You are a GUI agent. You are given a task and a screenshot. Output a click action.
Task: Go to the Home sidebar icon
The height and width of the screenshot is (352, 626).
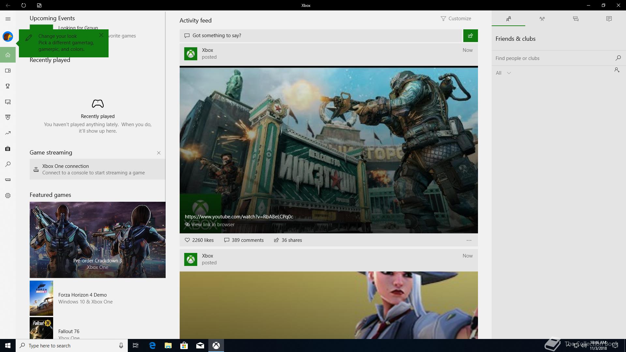[8, 55]
